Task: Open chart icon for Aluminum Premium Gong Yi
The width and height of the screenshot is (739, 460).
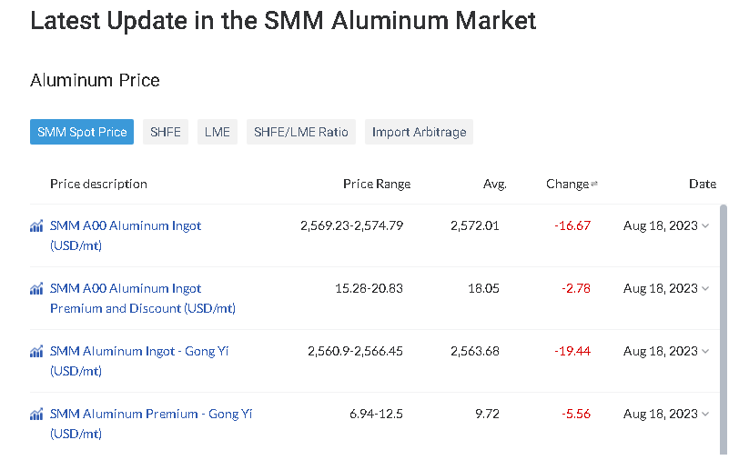Action: [x=36, y=415]
